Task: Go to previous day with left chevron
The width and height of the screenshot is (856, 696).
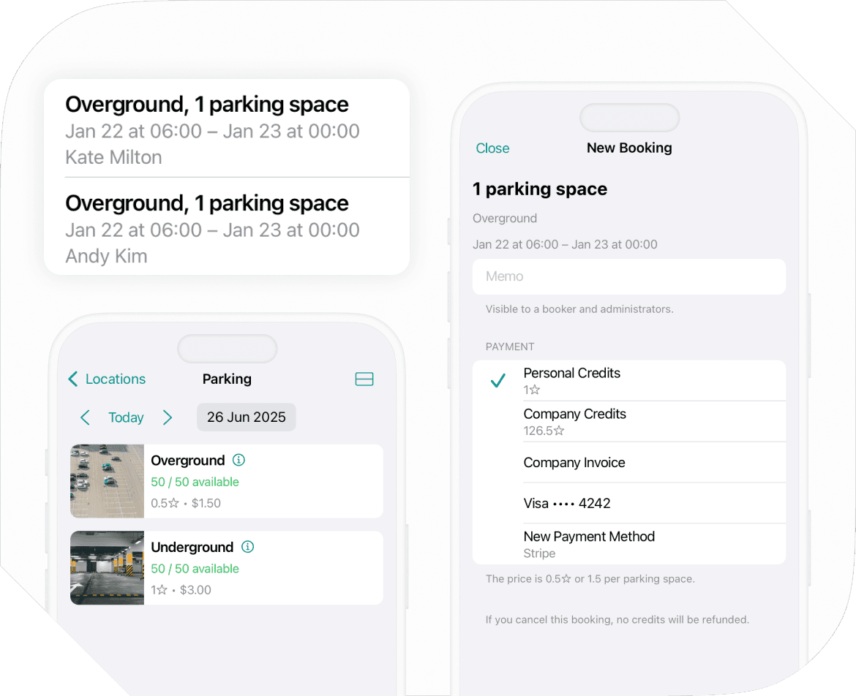Action: pyautogui.click(x=85, y=417)
